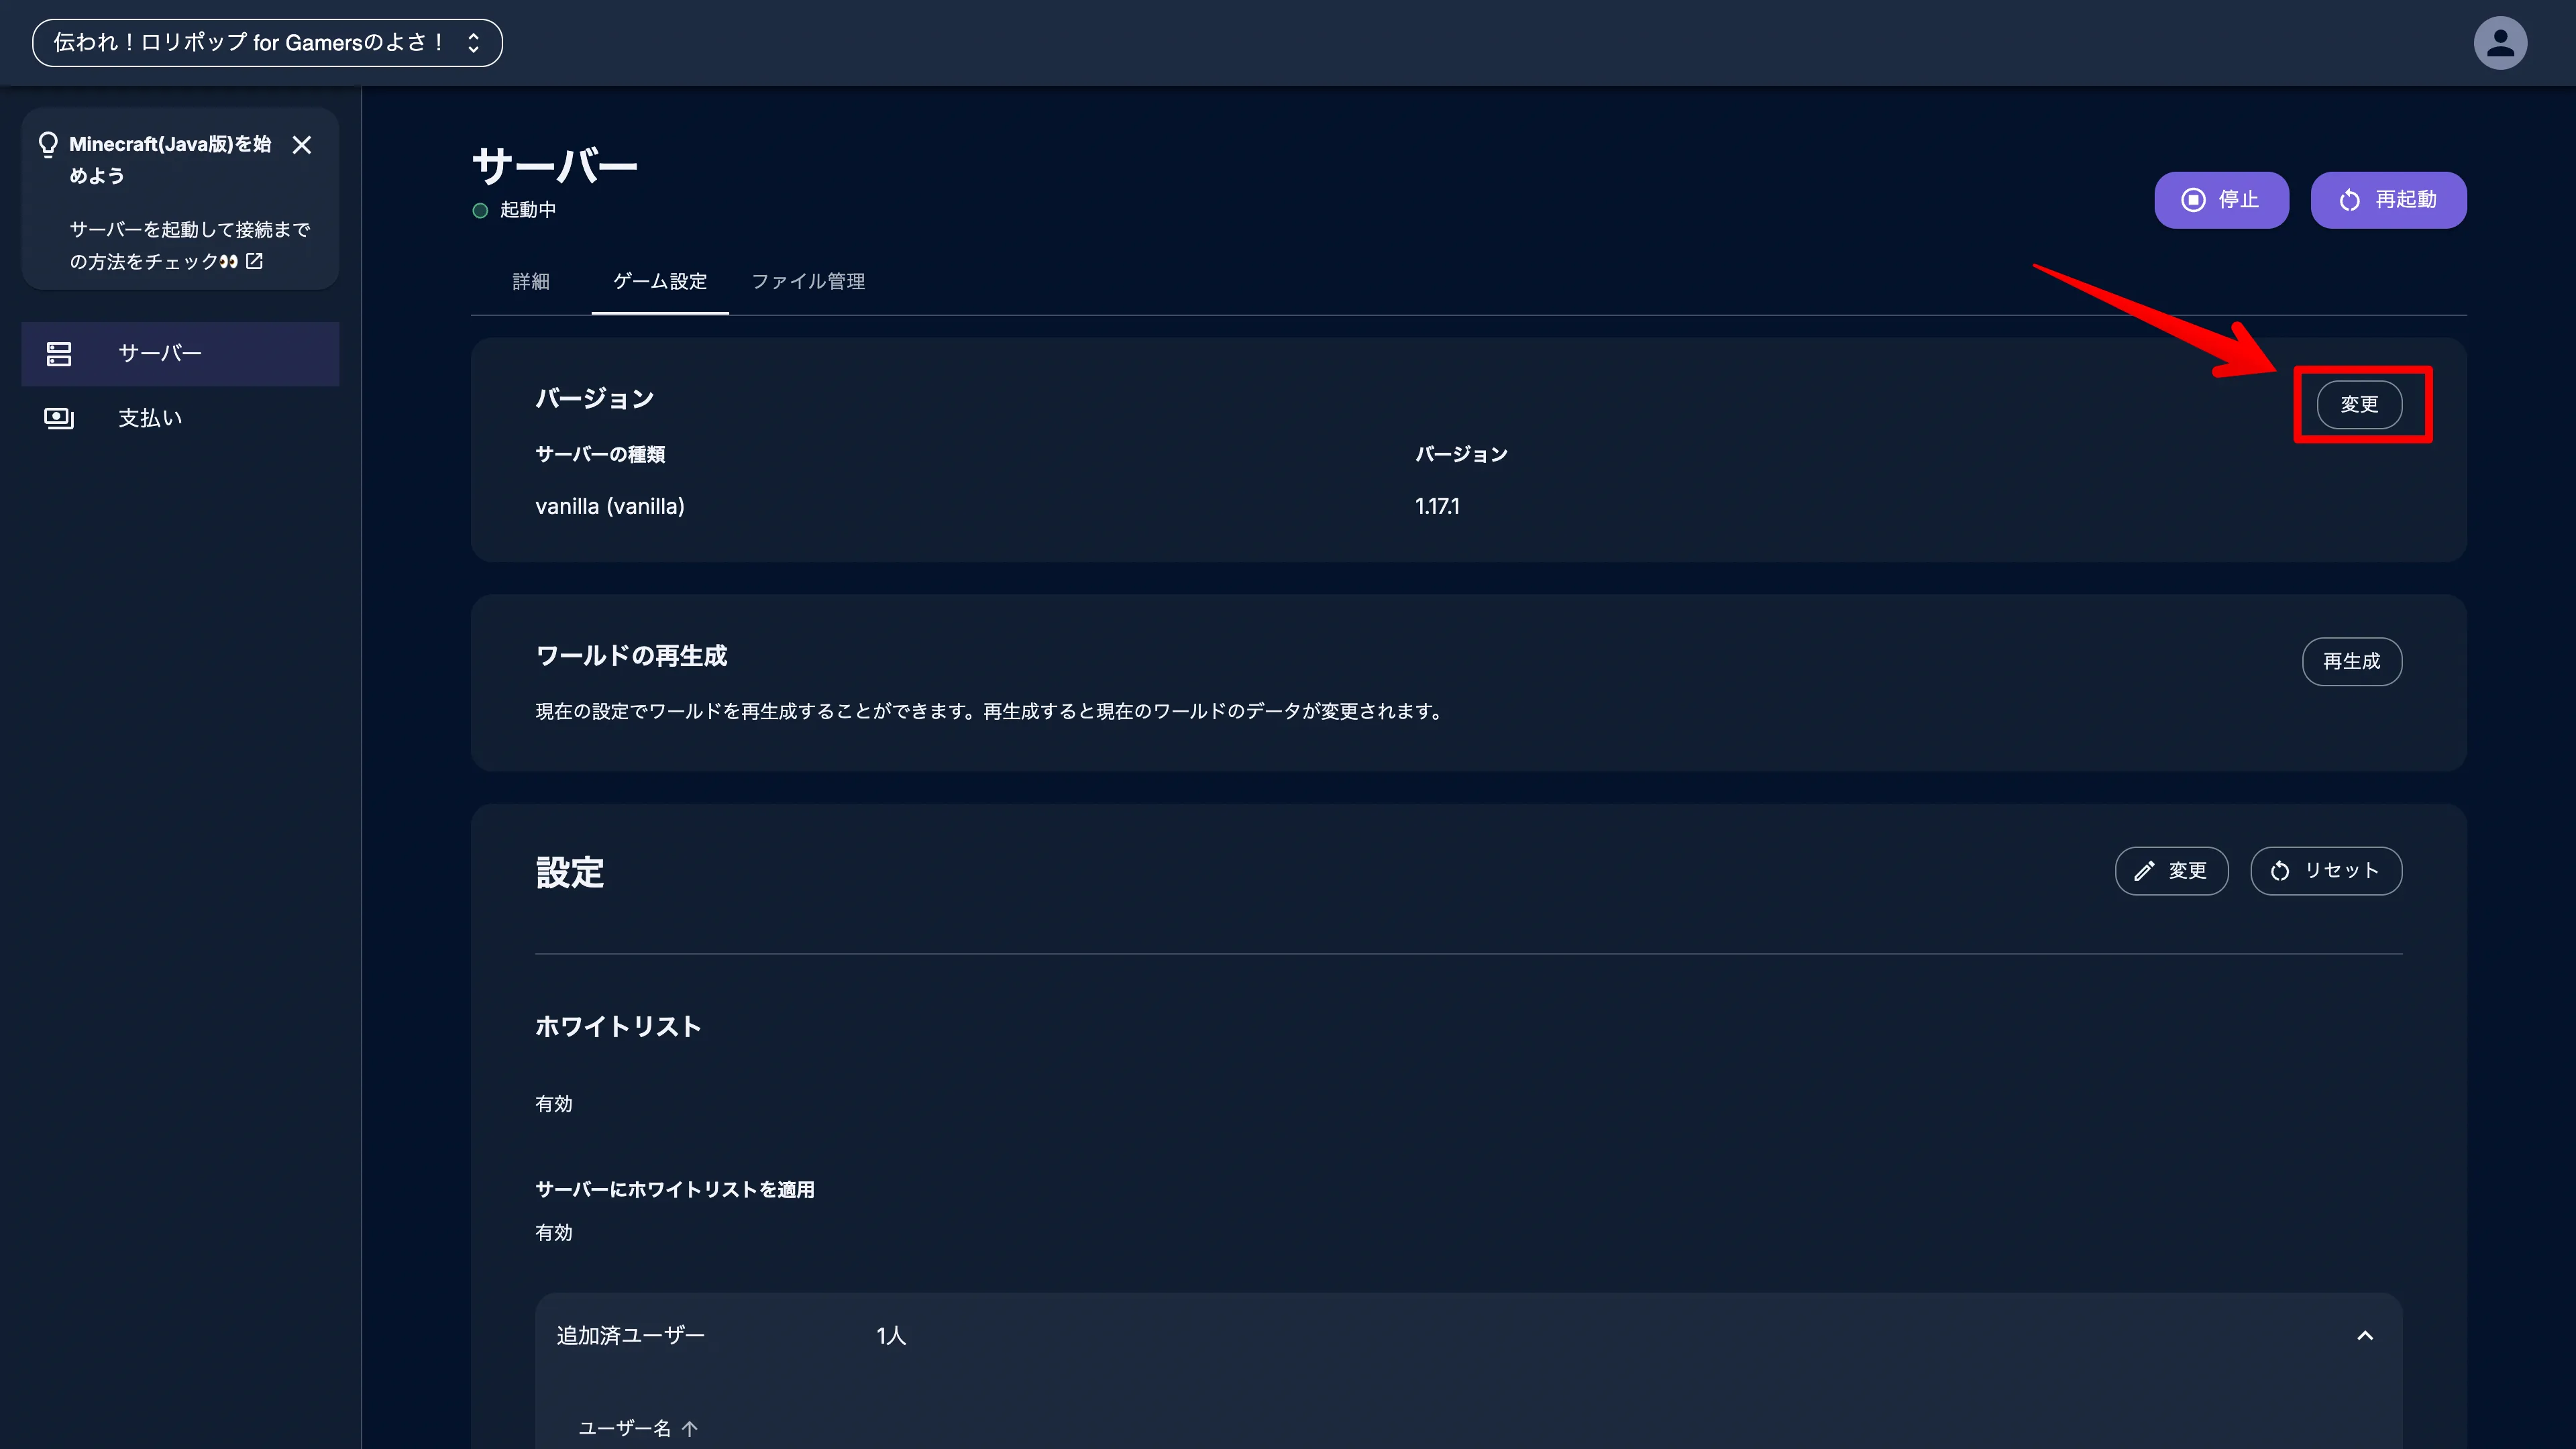
Task: Click the payment icon beside 支払い
Action: click(59, 418)
